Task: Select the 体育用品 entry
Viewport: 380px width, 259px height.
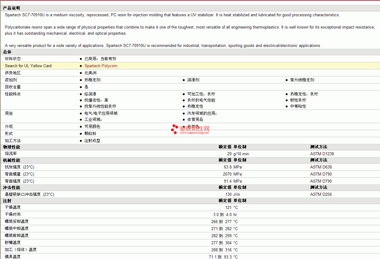Action: [195, 119]
